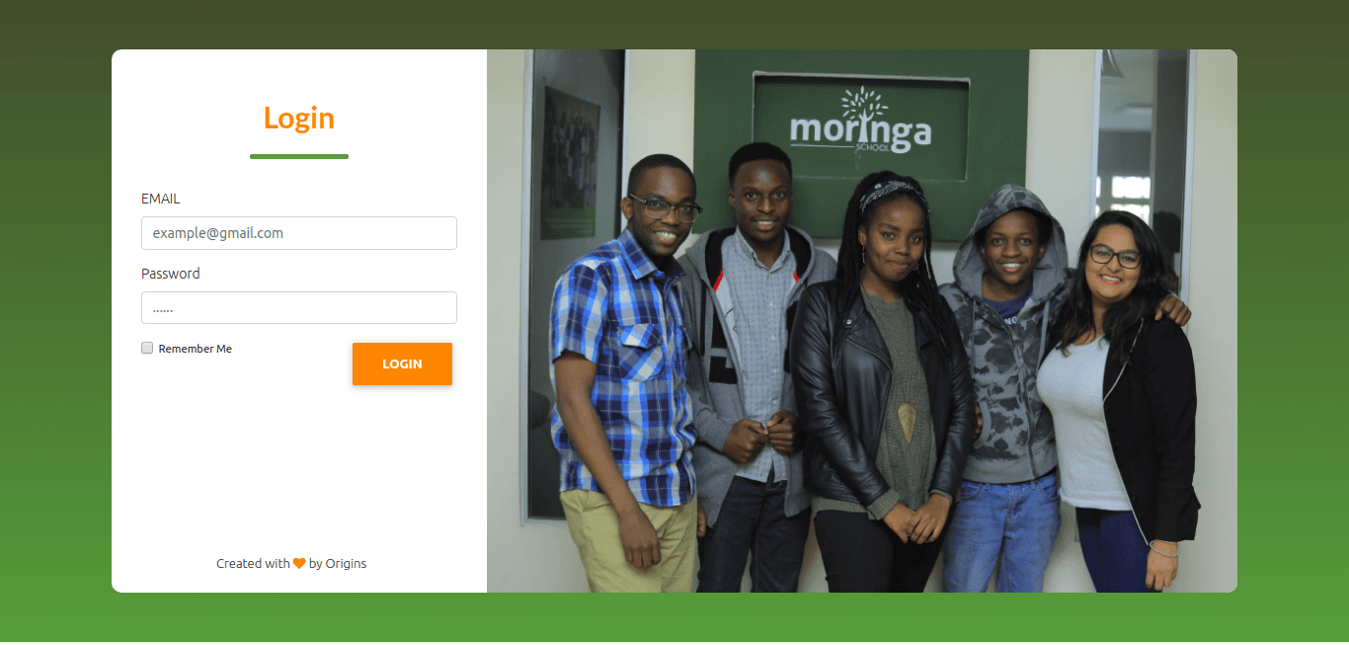Click the Password field label
The image size is (1349, 645).
click(171, 274)
